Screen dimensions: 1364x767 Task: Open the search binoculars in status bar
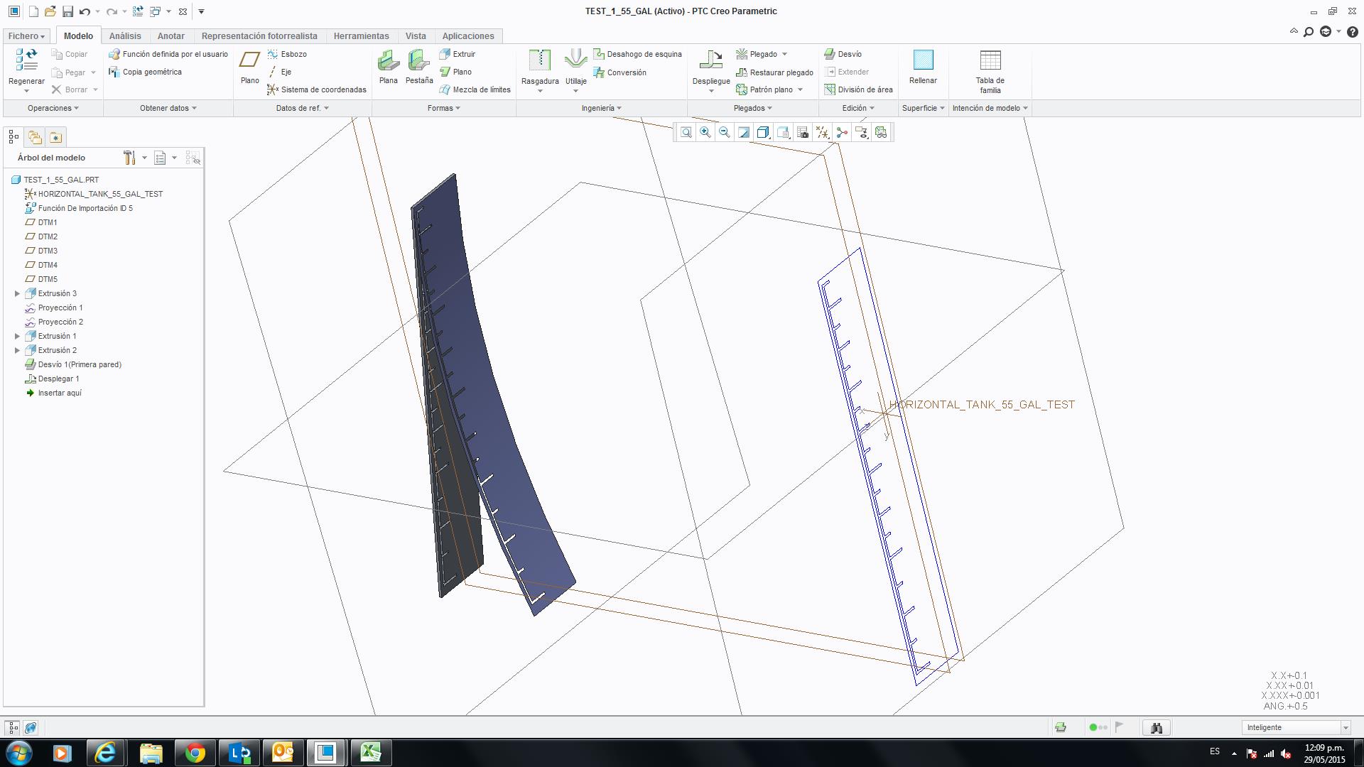pos(1156,728)
